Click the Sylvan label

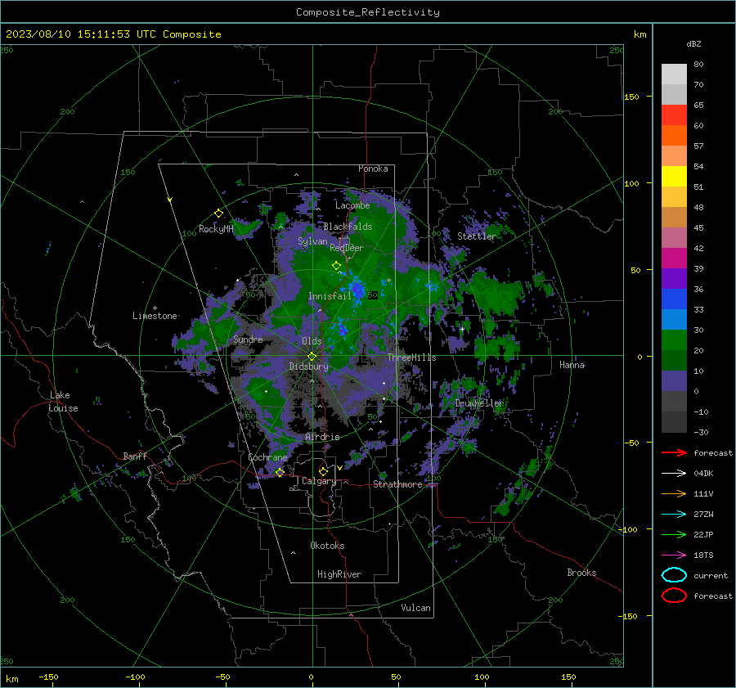coord(312,241)
